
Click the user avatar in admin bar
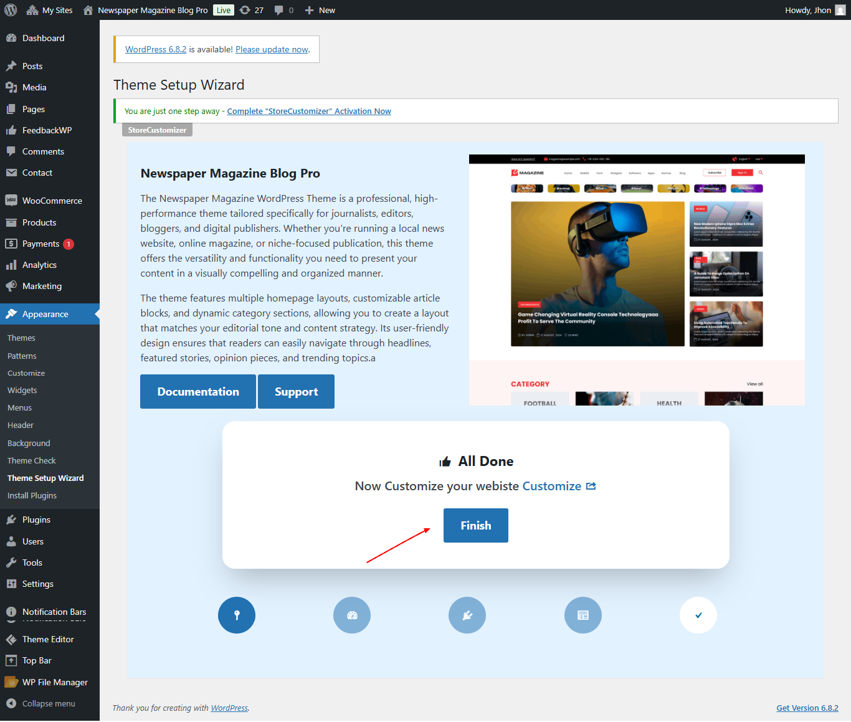(840, 10)
